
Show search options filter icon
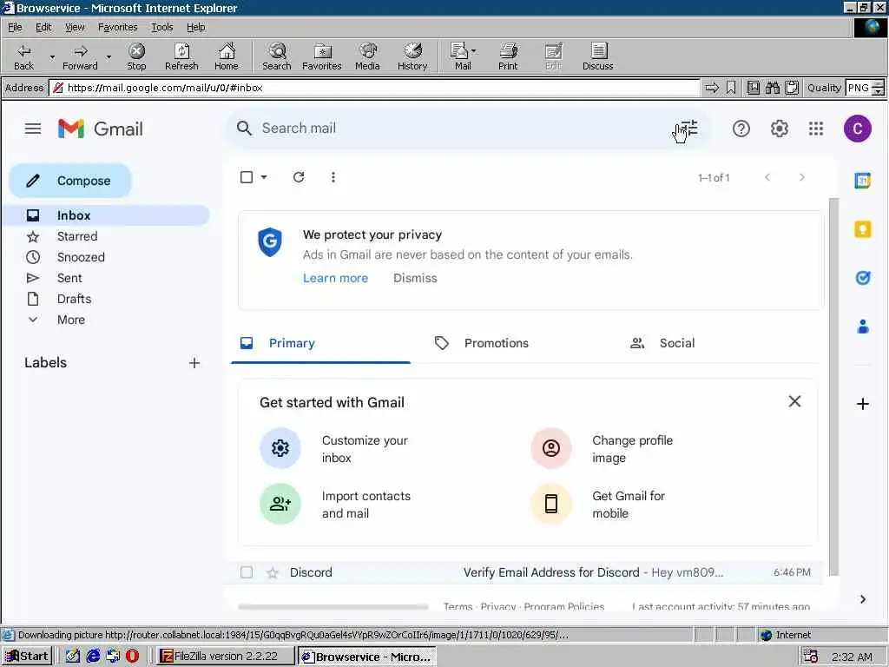[688, 129]
